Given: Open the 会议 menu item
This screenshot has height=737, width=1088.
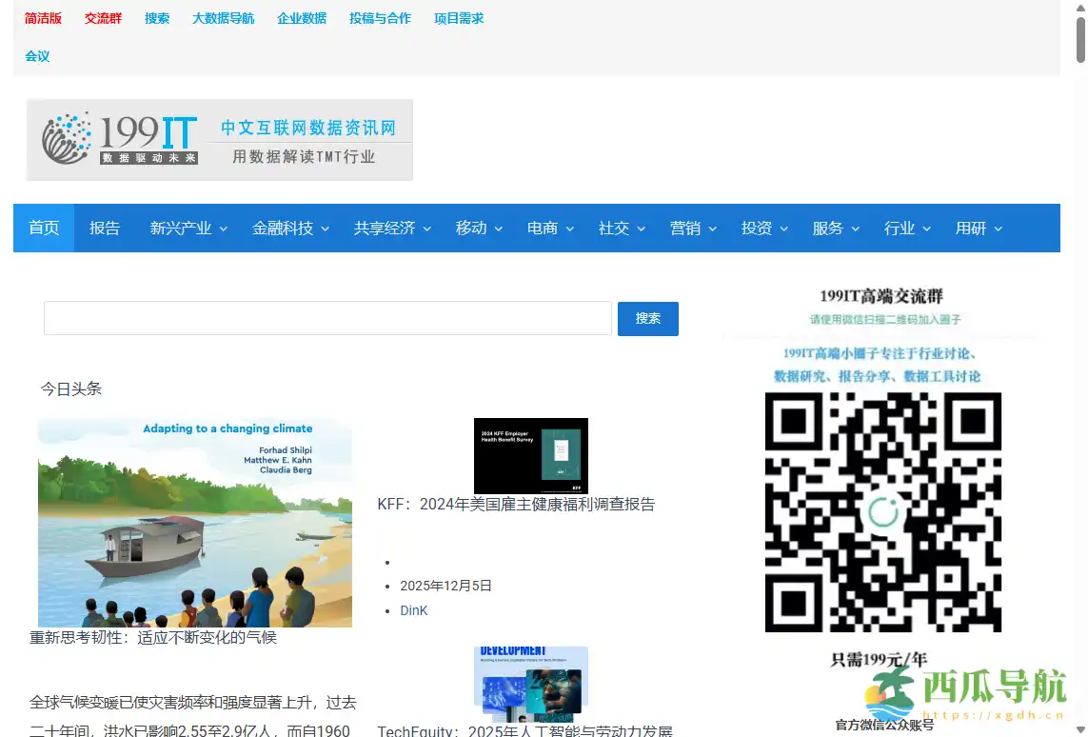Looking at the screenshot, I should tap(36, 55).
